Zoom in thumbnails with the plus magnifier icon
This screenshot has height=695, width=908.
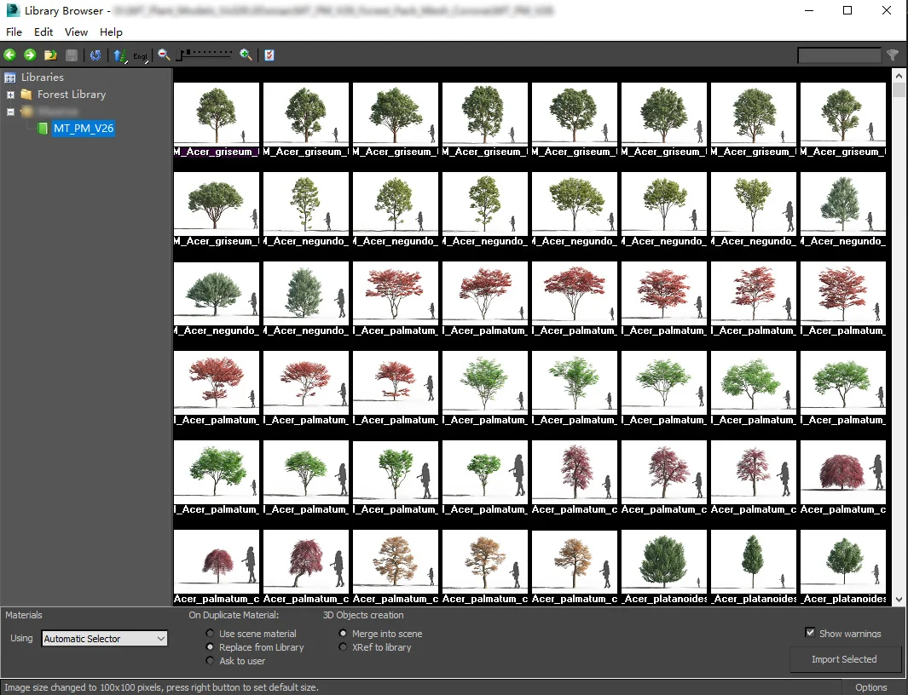(x=246, y=55)
